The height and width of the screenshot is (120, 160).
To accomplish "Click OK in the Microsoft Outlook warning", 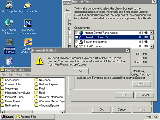I will point(80,71).
